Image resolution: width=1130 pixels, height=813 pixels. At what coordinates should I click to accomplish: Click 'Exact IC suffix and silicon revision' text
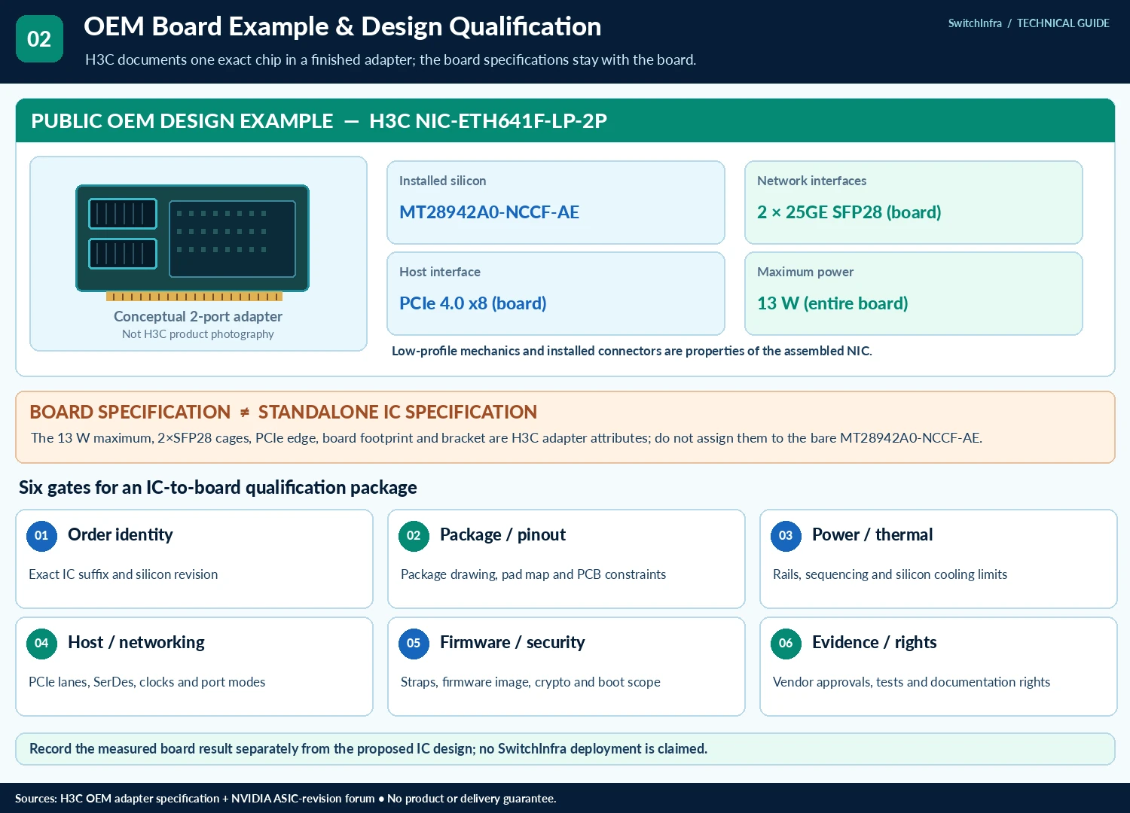coord(124,574)
